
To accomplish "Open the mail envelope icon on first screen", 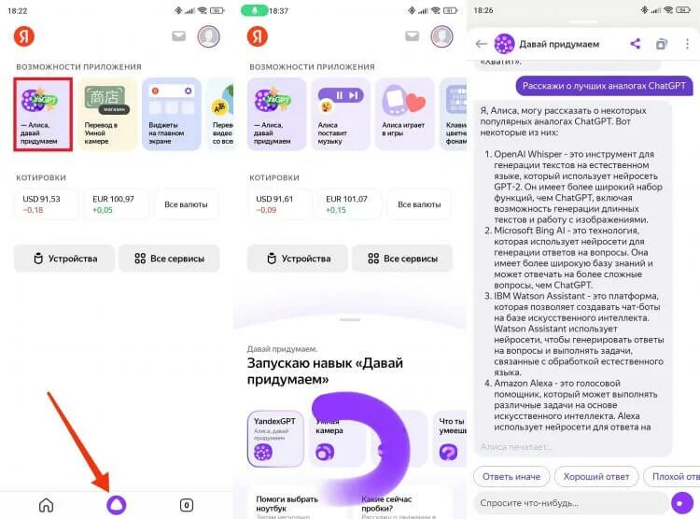I will click(x=178, y=35).
